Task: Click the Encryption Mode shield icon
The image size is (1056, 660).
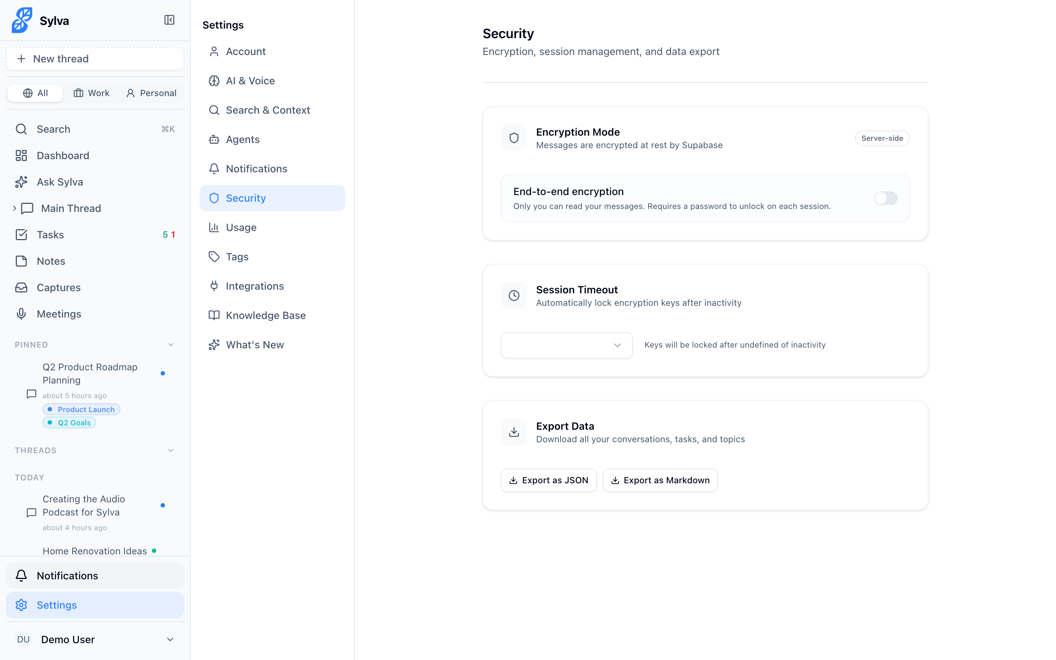Action: 514,138
